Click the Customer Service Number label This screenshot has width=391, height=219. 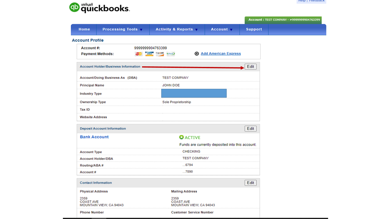(x=192, y=212)
